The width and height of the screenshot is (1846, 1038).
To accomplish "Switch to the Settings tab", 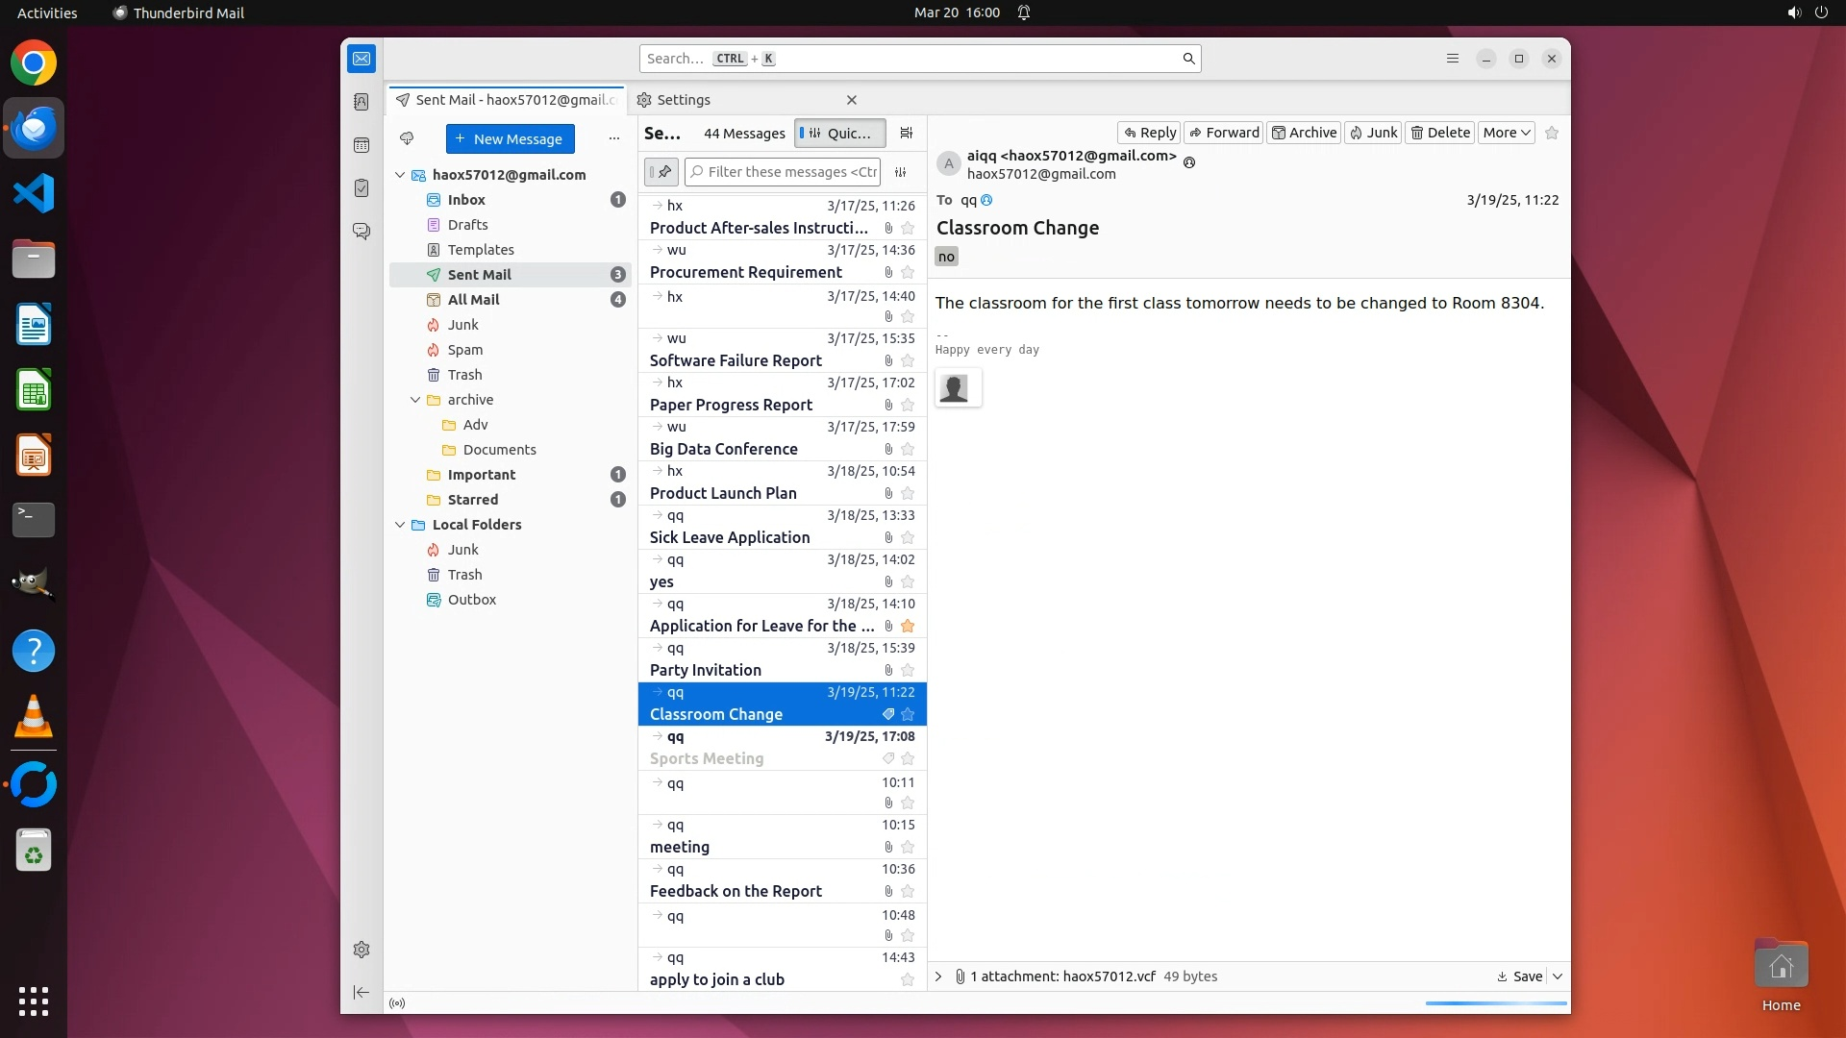I will point(684,100).
